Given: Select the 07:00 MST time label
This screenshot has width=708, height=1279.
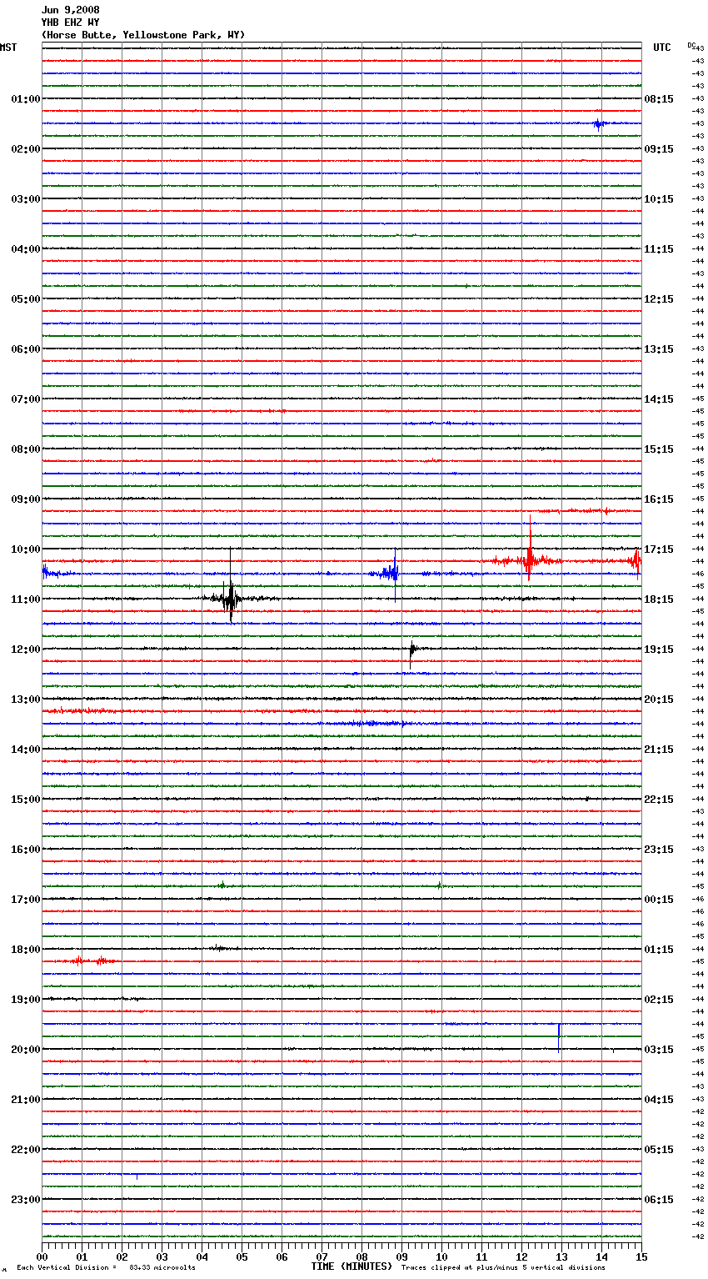Looking at the screenshot, I should tap(25, 399).
